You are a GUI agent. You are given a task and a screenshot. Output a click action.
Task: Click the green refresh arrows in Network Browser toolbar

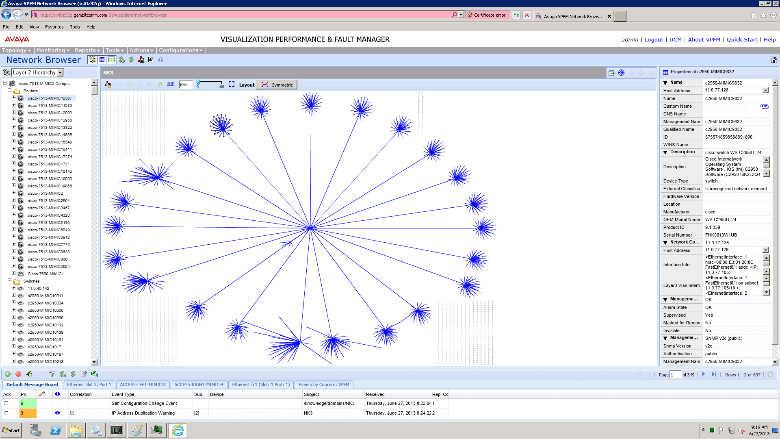[131, 60]
